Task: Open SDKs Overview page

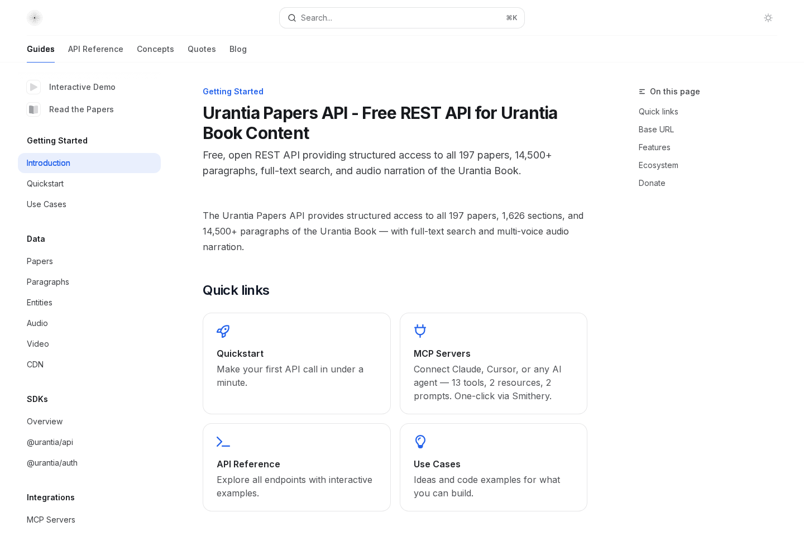Action: (45, 422)
